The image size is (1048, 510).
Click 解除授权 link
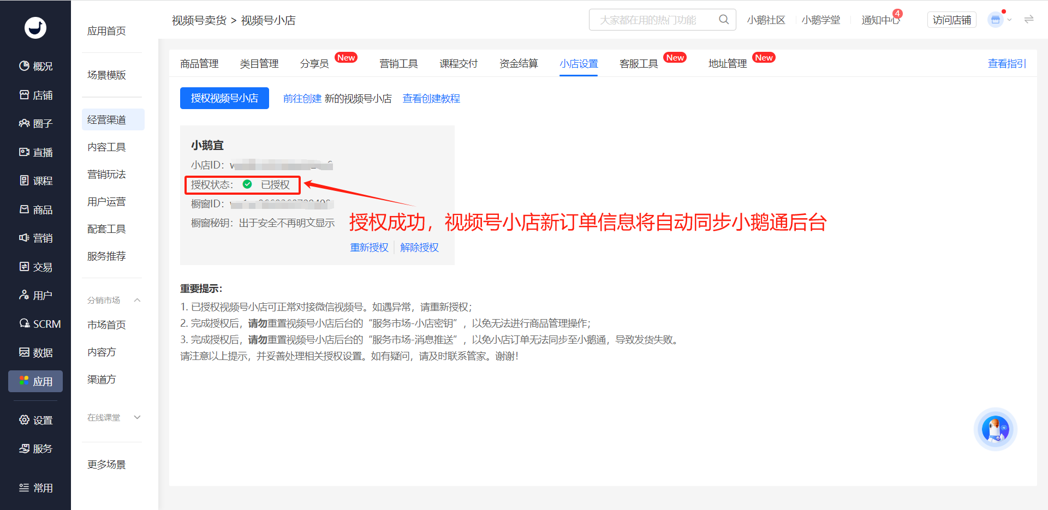tap(419, 248)
